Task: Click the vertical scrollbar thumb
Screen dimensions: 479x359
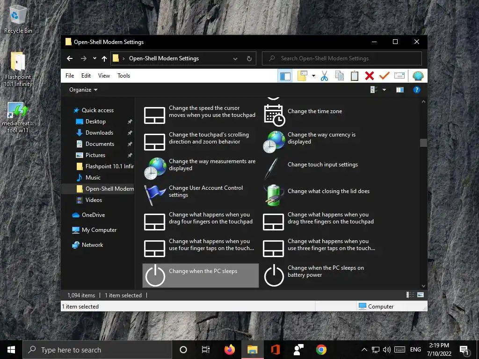Action: click(423, 143)
